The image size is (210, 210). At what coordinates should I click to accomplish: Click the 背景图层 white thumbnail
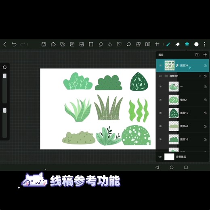[169, 157]
